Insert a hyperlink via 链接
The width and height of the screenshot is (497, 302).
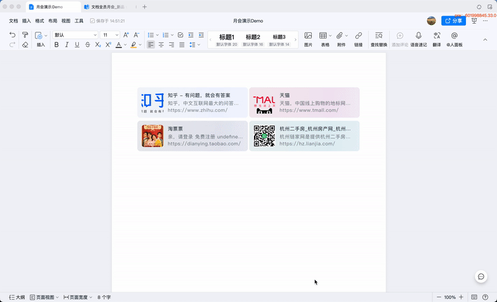358,39
